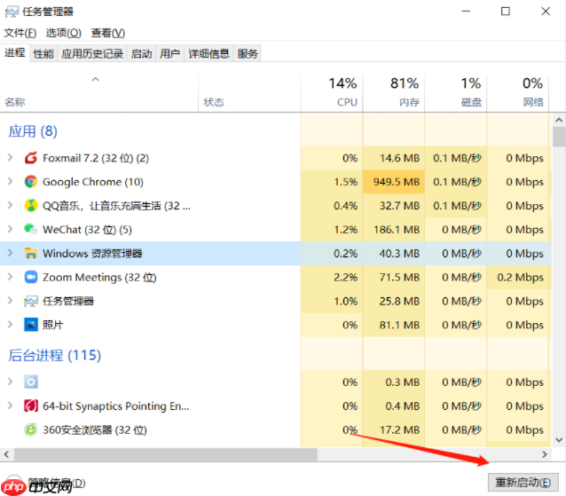
Task: Click the Google Chrome icon in process list
Action: tap(31, 182)
